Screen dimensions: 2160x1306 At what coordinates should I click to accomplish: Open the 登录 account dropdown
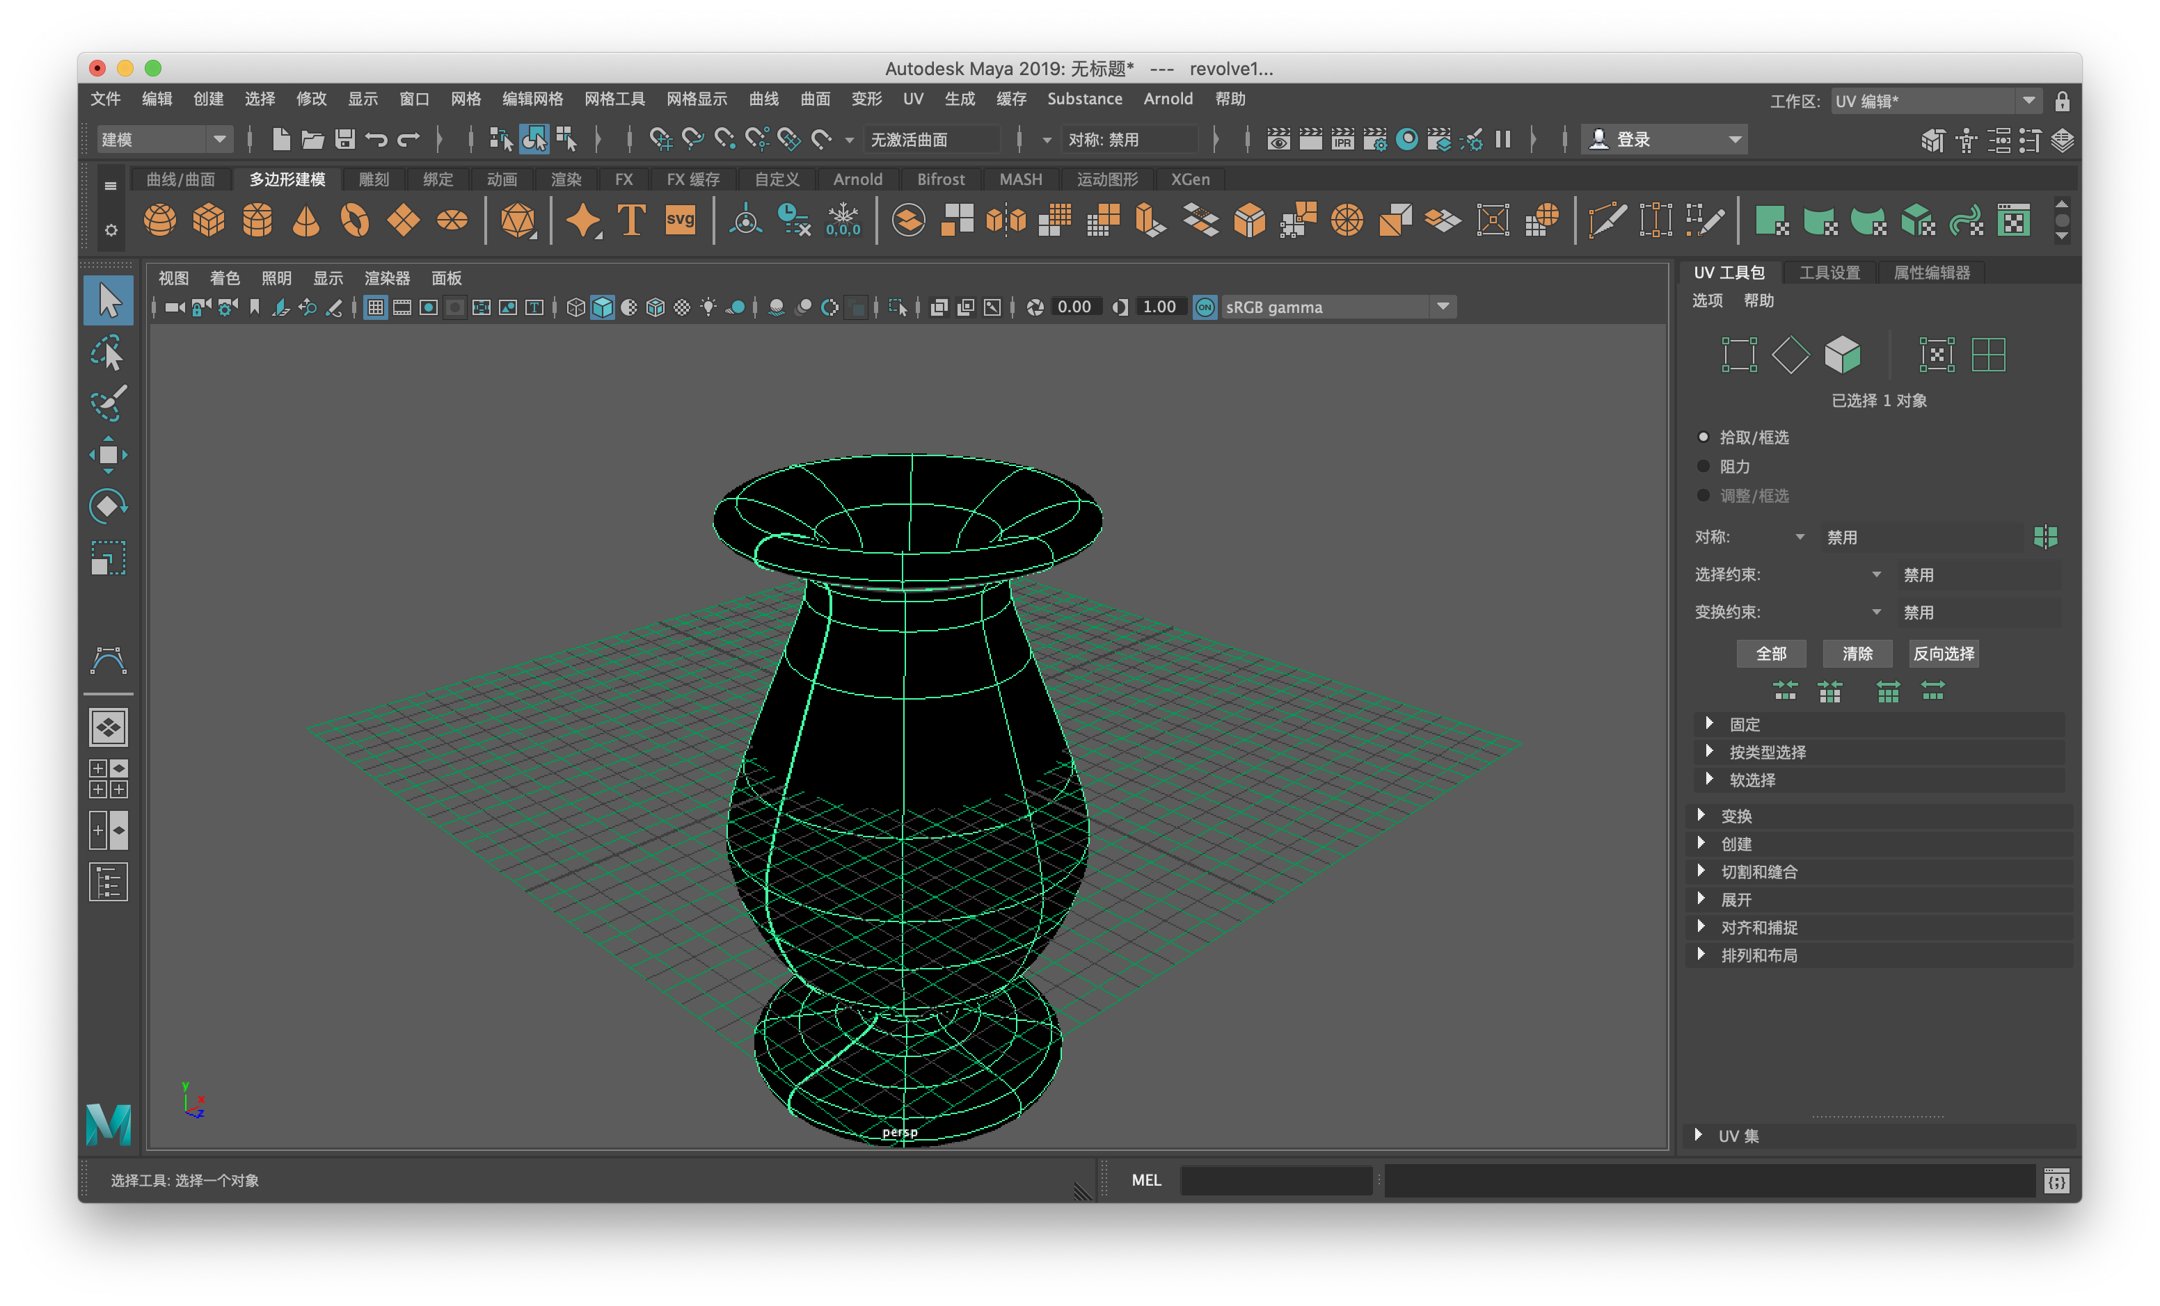tap(1665, 139)
